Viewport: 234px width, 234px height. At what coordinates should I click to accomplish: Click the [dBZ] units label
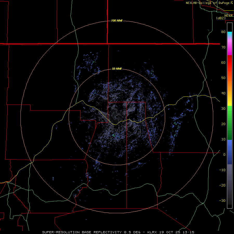221,18
